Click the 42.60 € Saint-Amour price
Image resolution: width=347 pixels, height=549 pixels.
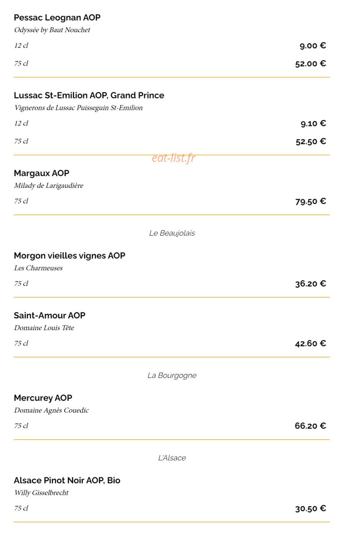pos(310,343)
